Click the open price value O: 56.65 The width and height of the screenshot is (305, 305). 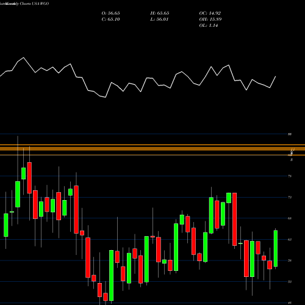(110, 13)
